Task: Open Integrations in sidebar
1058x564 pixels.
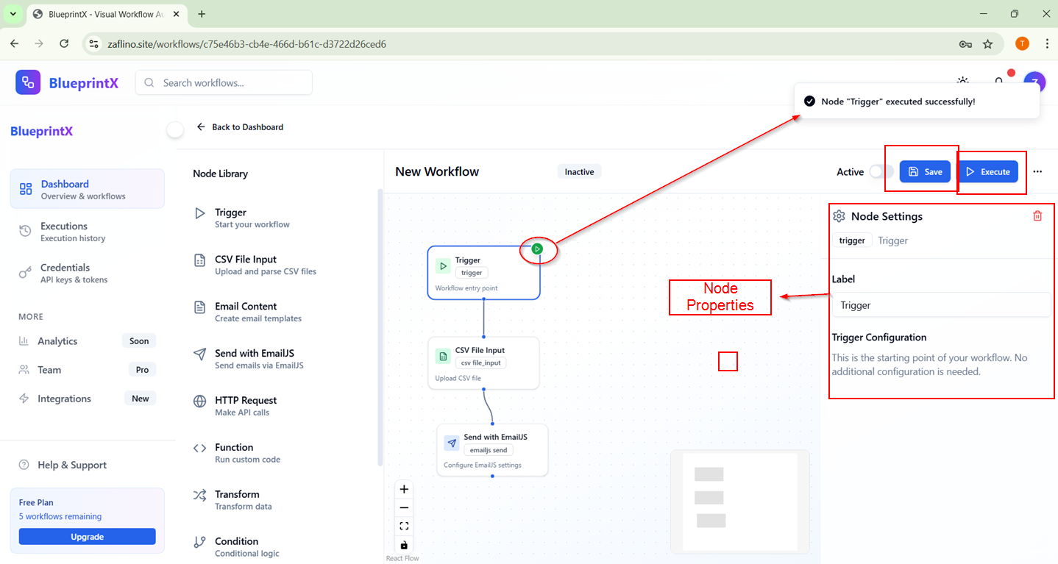Action: (88, 399)
